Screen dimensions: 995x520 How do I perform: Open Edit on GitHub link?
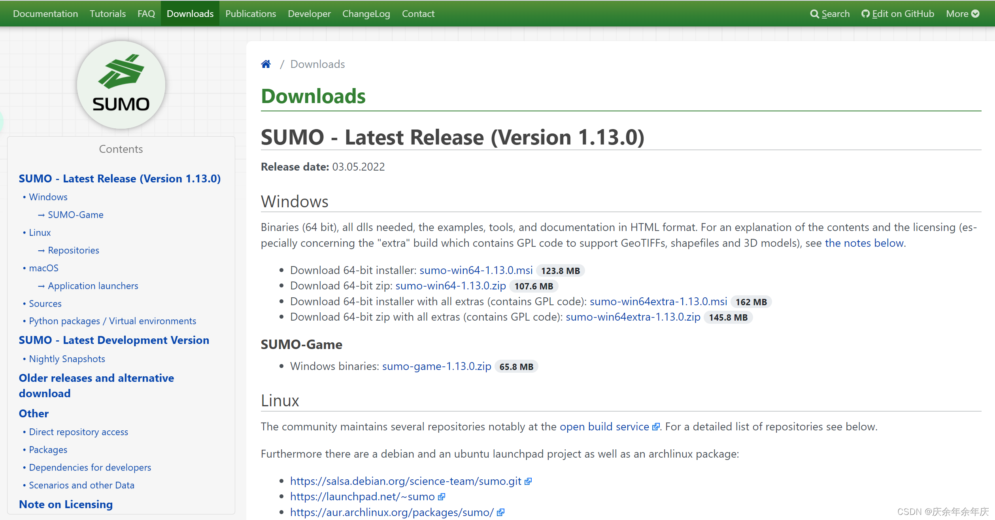pos(897,14)
